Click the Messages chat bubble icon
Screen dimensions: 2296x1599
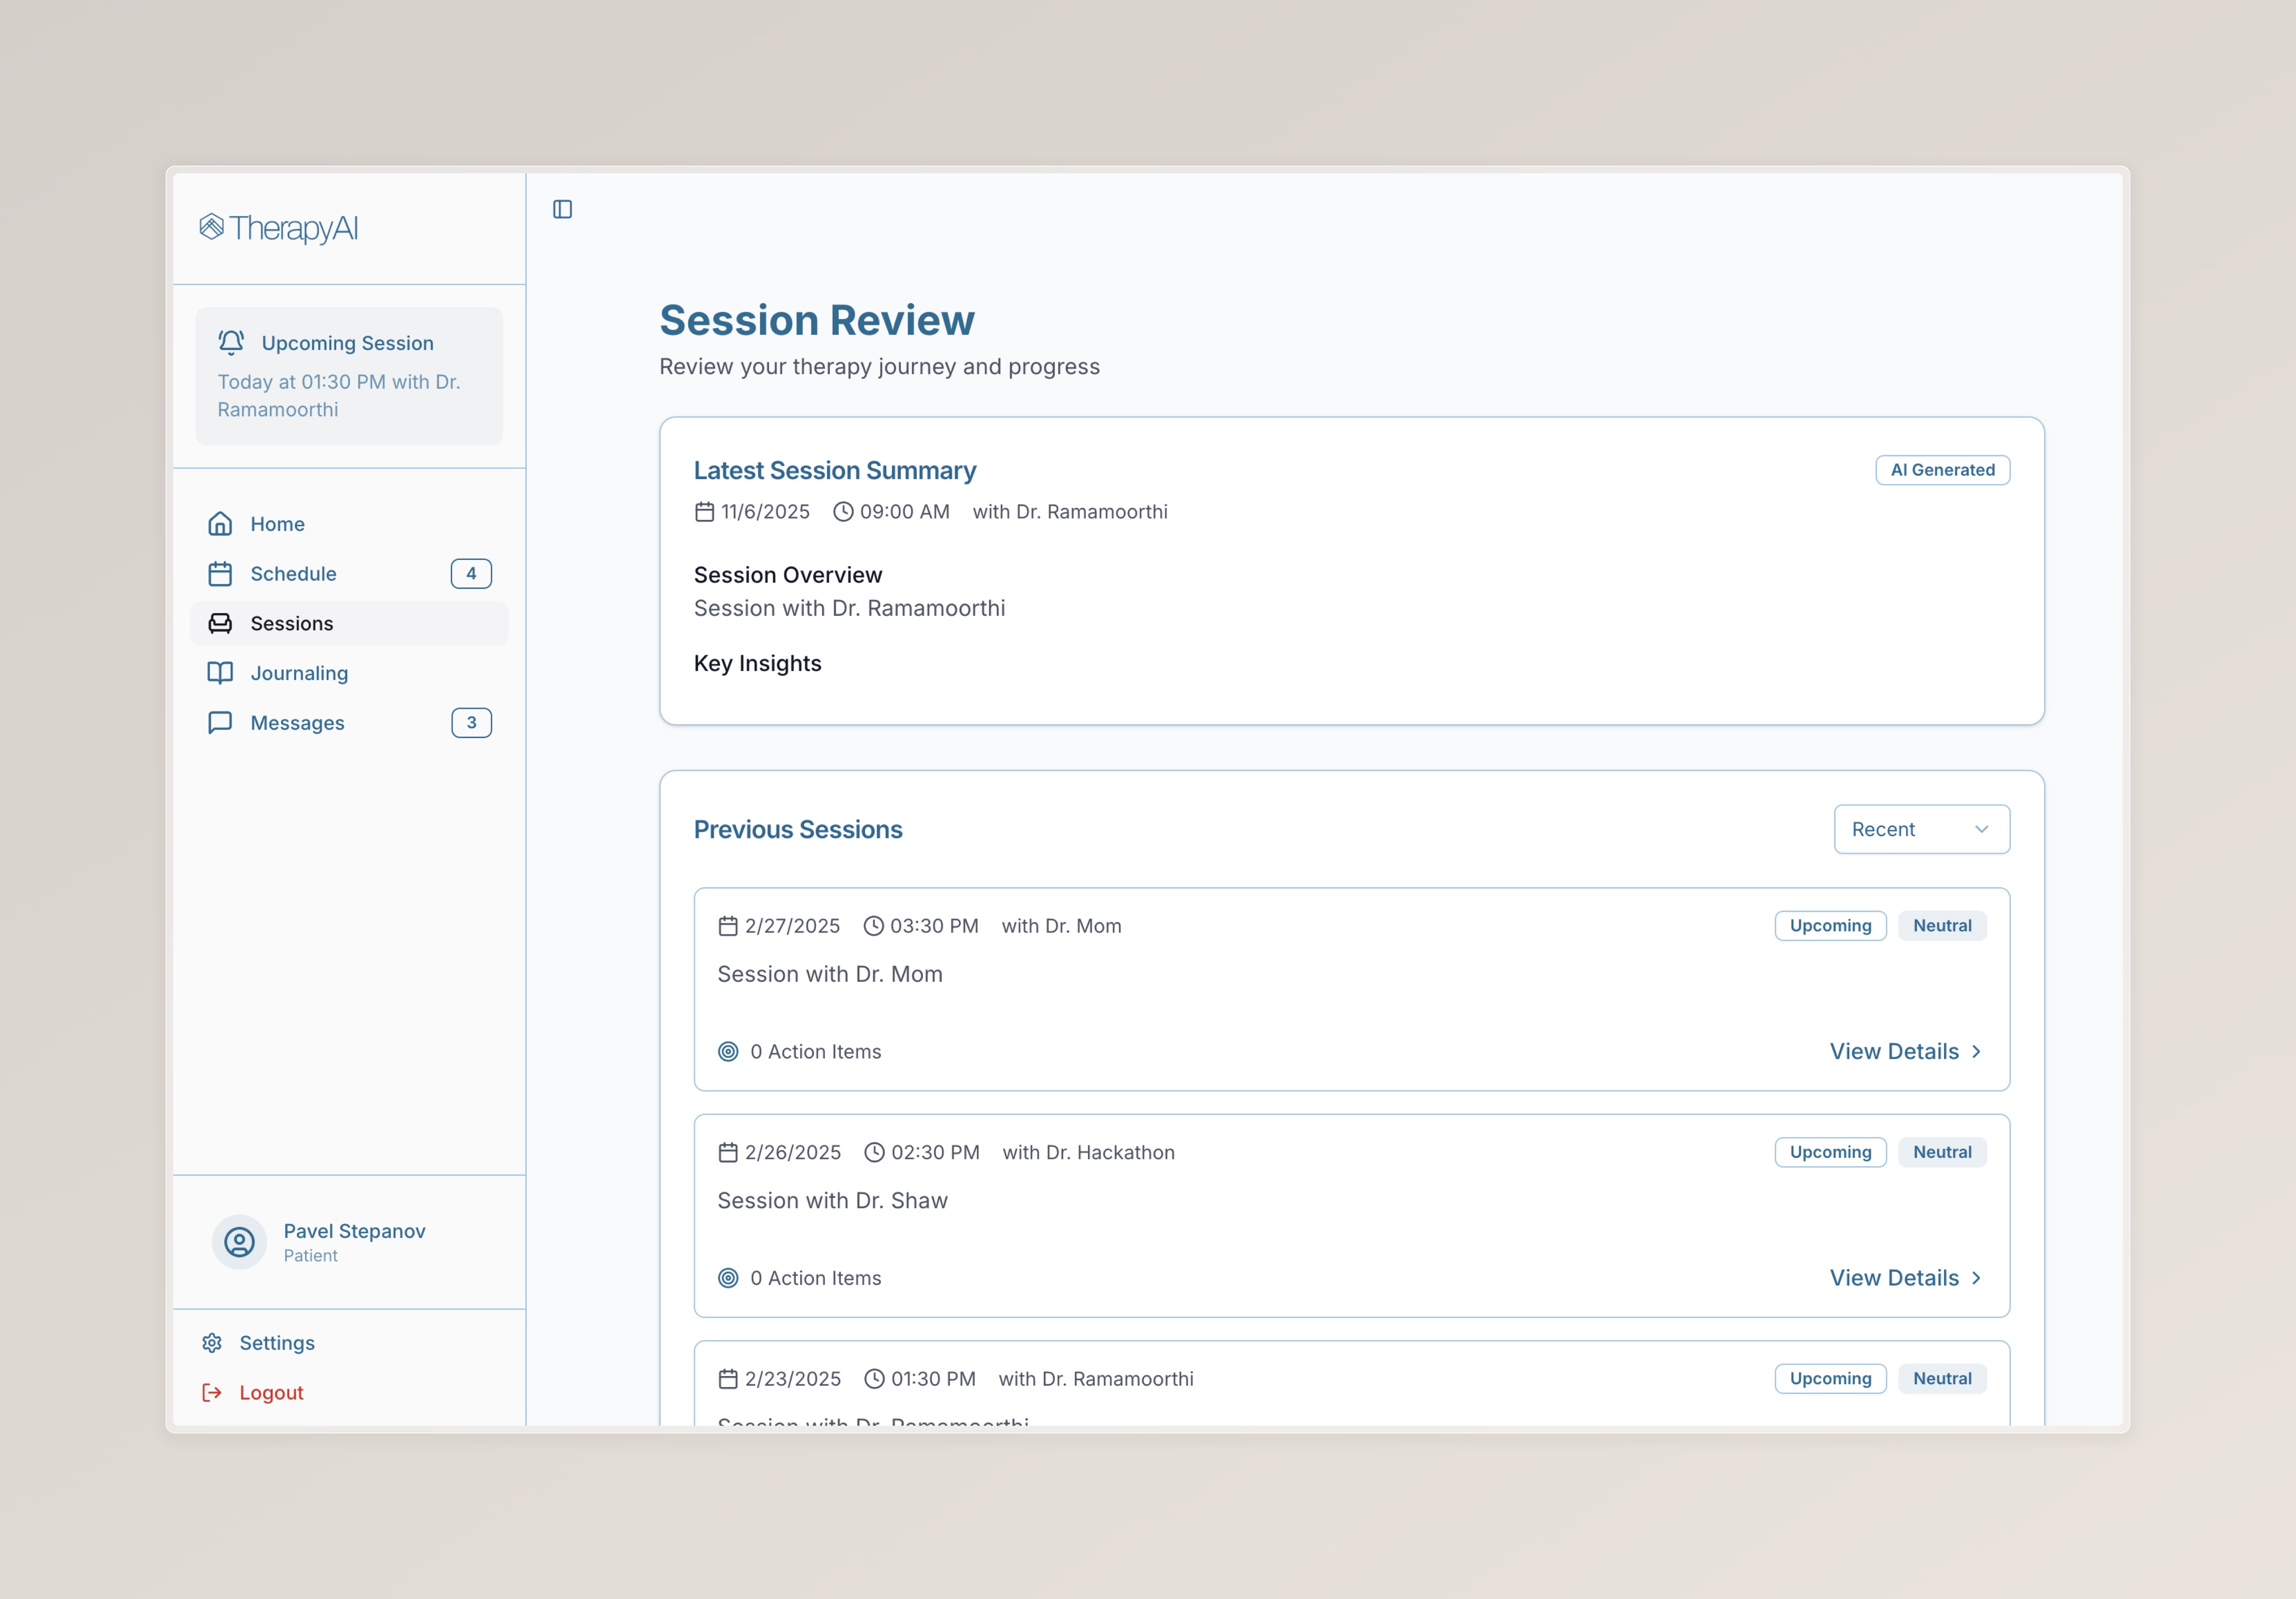pyautogui.click(x=220, y=723)
